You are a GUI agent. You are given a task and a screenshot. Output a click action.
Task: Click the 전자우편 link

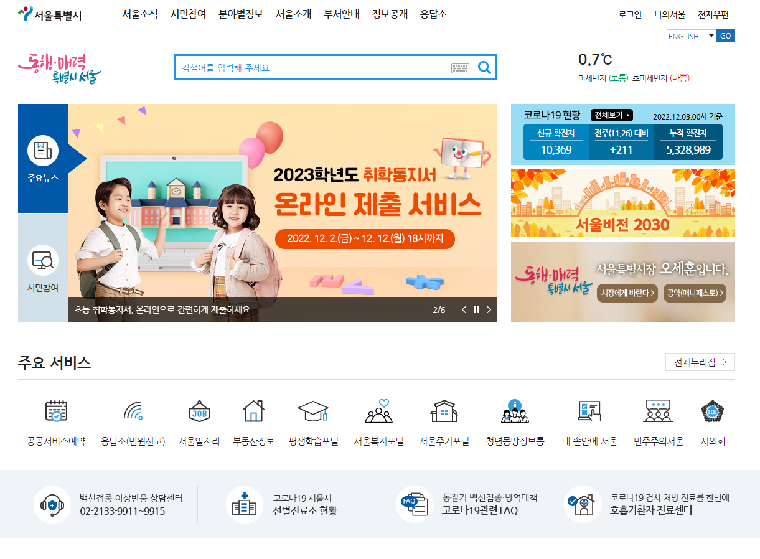[713, 15]
